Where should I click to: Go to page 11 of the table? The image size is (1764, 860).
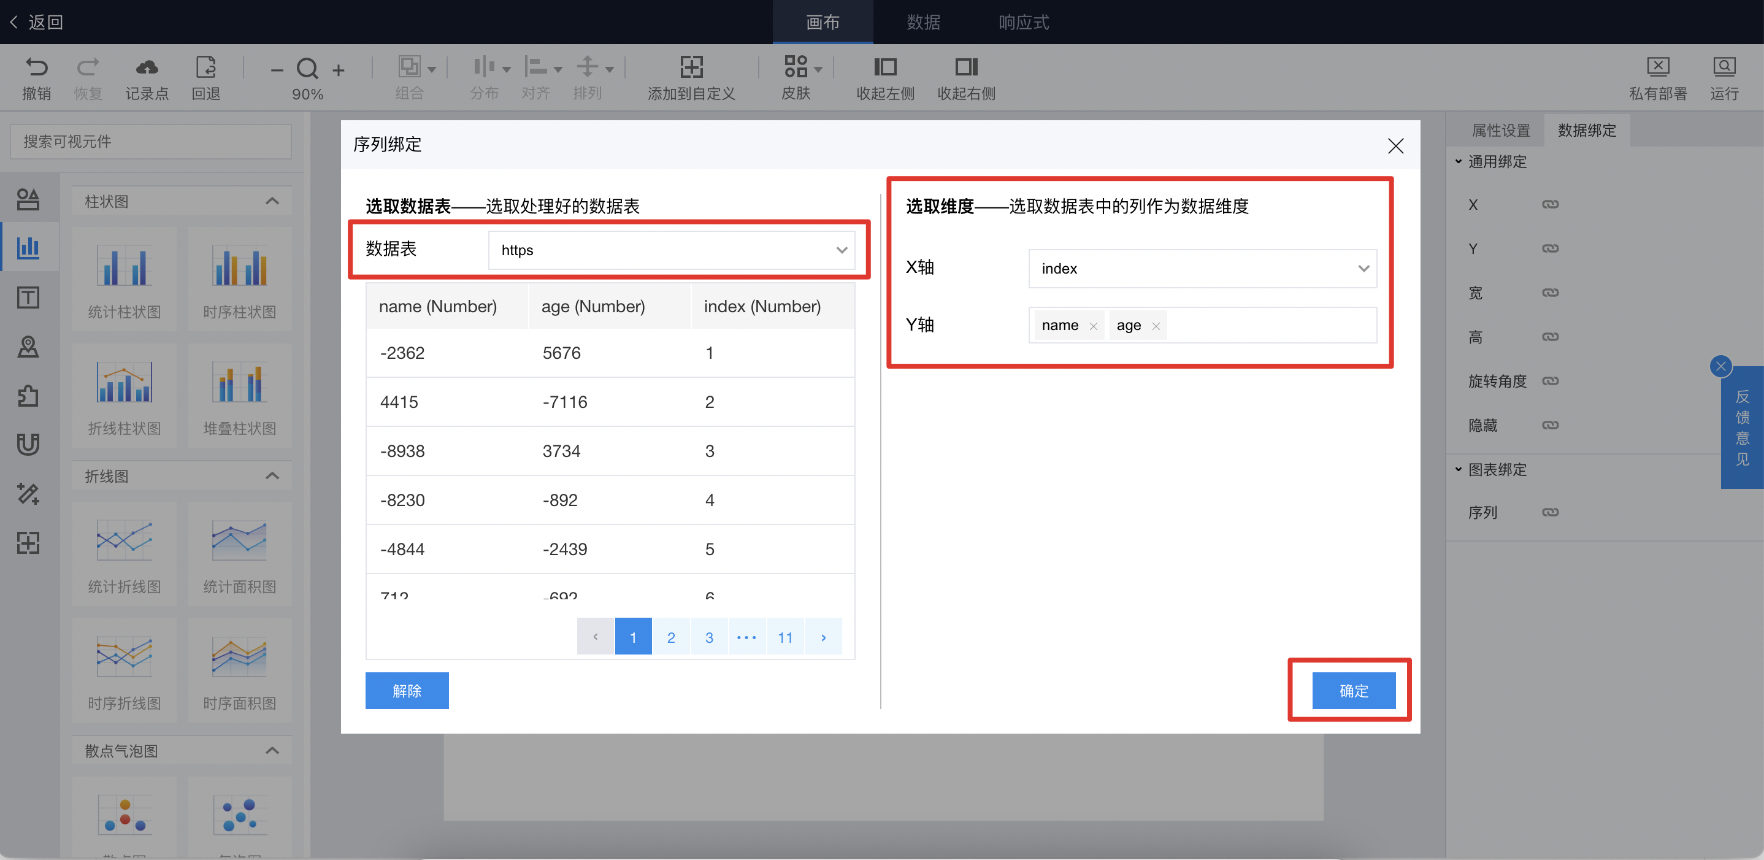(786, 637)
